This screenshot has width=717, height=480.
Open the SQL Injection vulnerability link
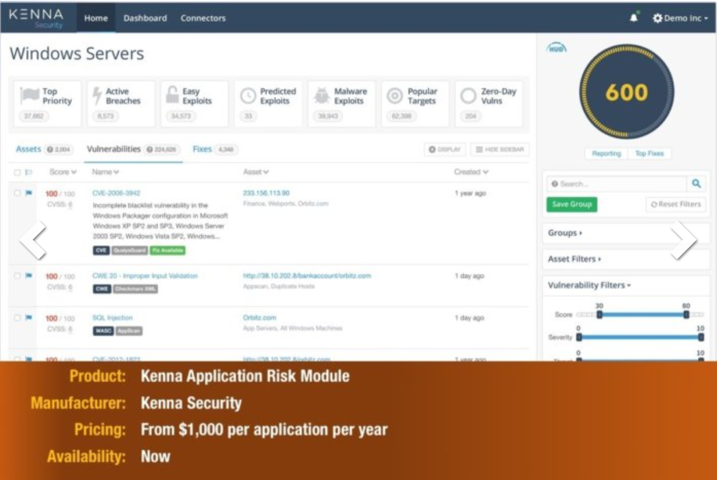pos(112,318)
